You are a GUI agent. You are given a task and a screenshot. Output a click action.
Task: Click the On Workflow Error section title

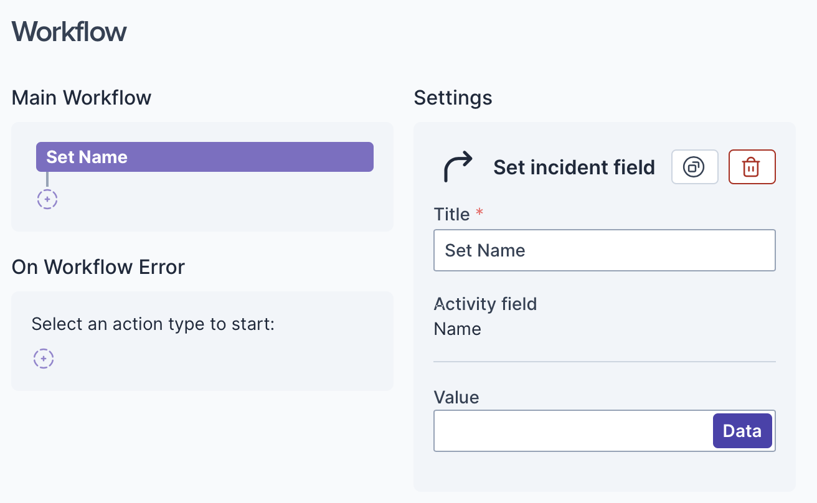click(98, 267)
